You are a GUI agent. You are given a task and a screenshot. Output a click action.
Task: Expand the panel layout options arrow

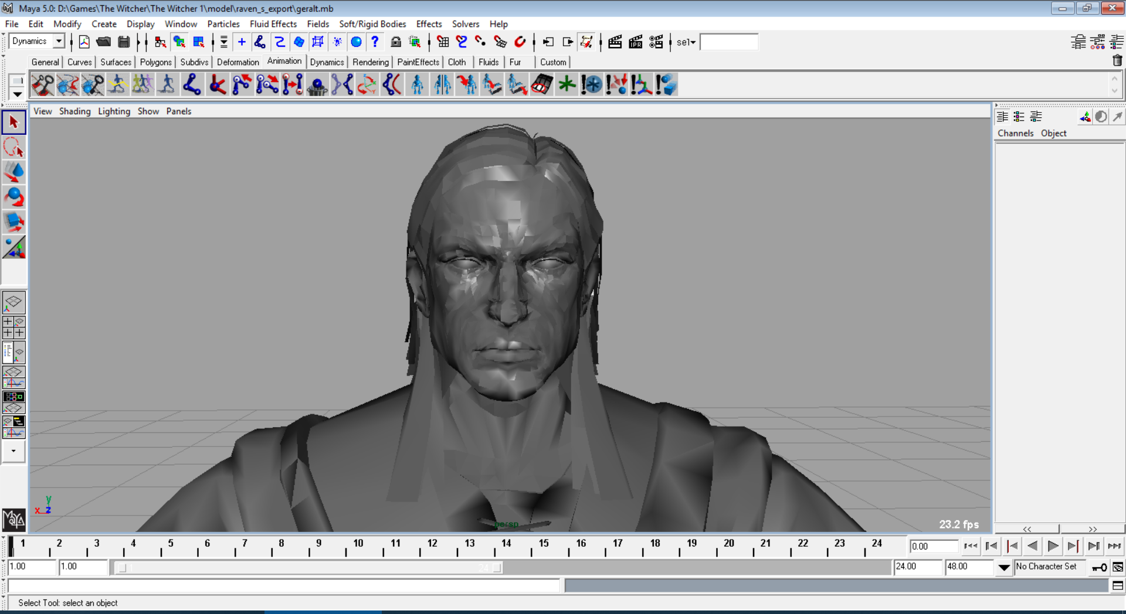point(13,451)
